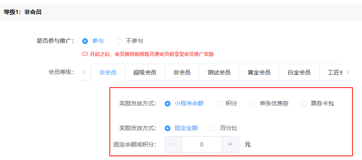Select the 参与 radio option
The width and height of the screenshot is (362, 160).
[x=93, y=41]
